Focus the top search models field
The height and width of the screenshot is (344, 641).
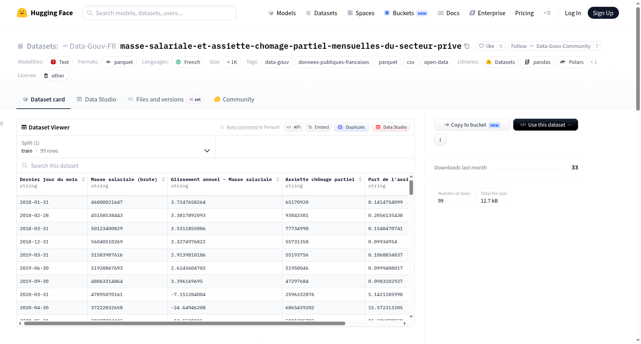pos(159,13)
